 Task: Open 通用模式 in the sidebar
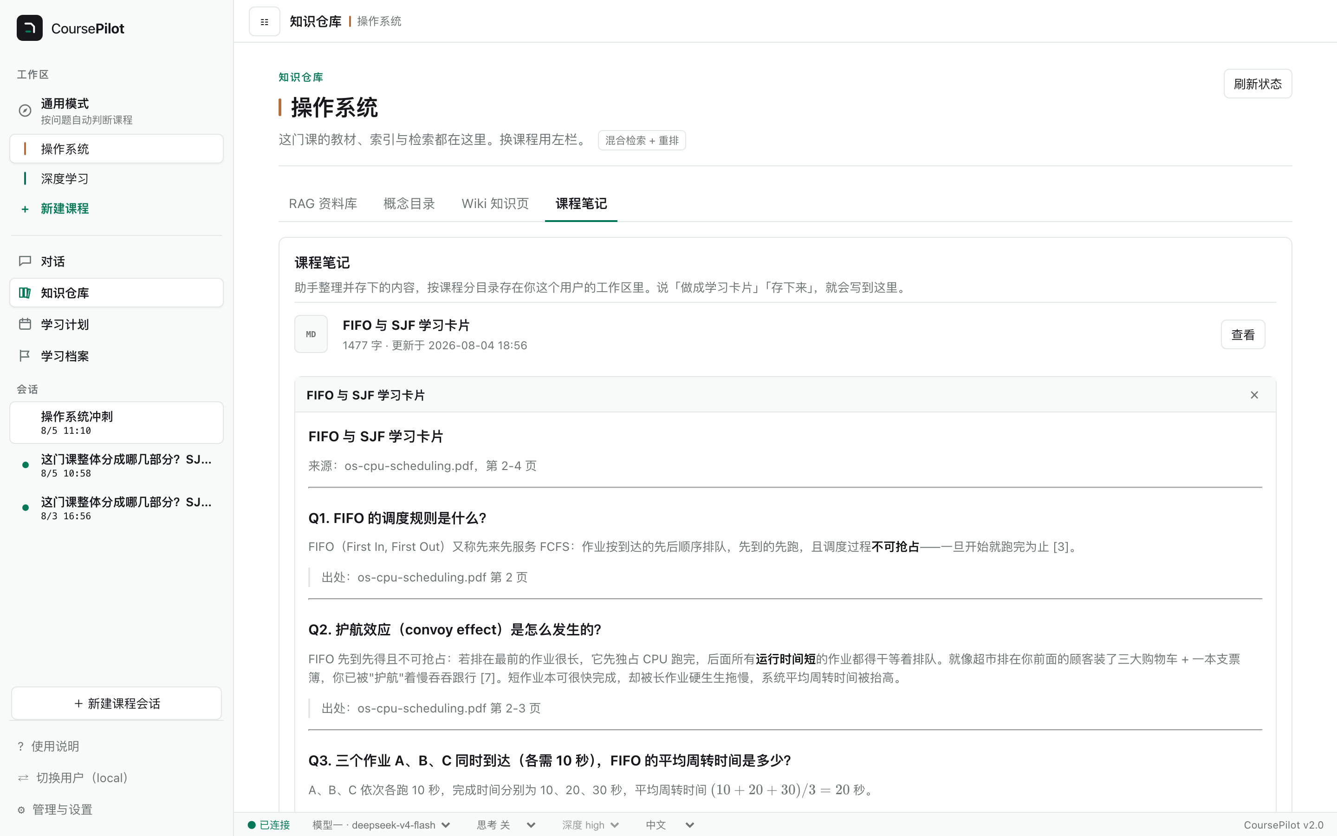117,111
